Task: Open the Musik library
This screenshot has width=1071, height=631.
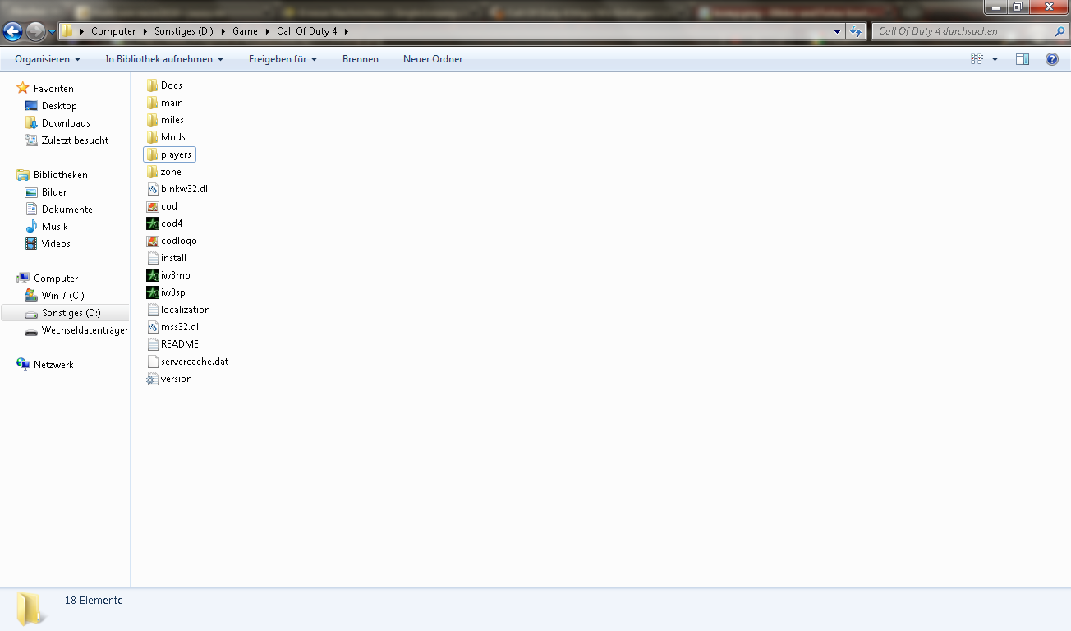Action: point(55,227)
